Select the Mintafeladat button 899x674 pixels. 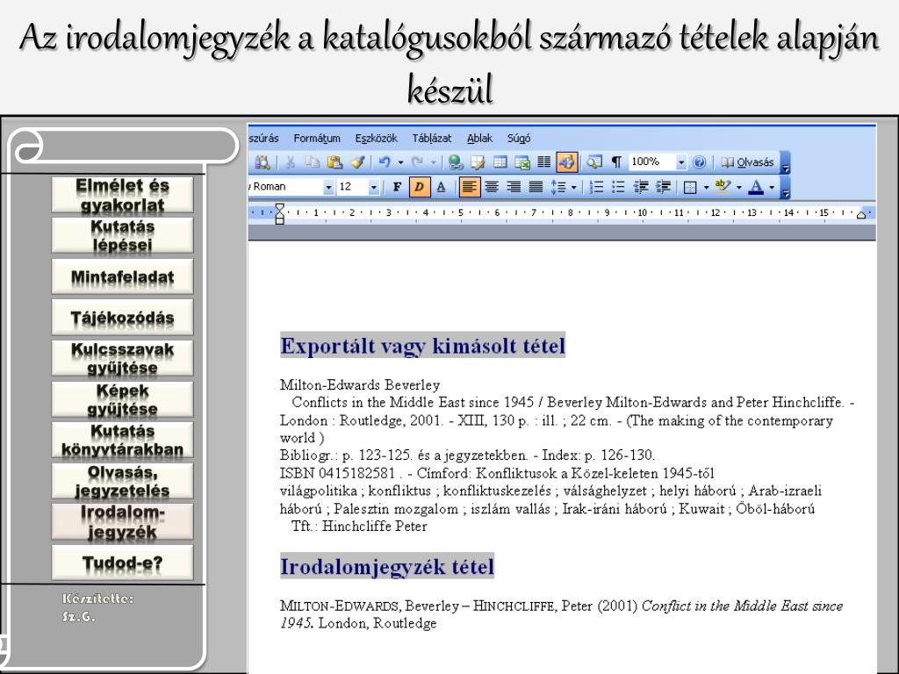(122, 276)
